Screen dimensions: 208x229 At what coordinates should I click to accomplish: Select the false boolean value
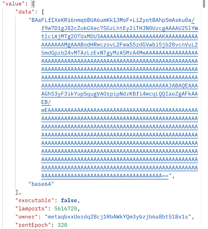point(69,200)
